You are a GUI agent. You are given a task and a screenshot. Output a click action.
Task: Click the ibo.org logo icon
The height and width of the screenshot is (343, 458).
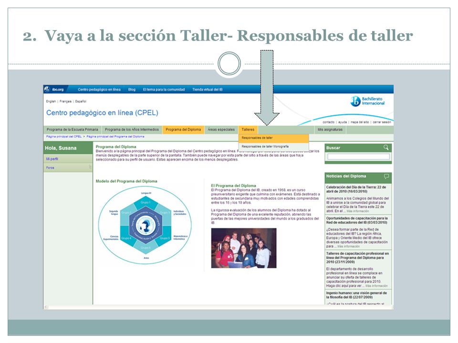(47, 89)
